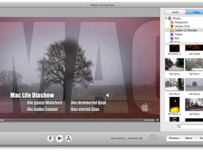This screenshot has height=152, width=203.
Task: Click the volume-low speaker icon
Action: pyautogui.click(x=112, y=138)
